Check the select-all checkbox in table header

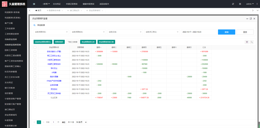pyautogui.click(x=35, y=47)
